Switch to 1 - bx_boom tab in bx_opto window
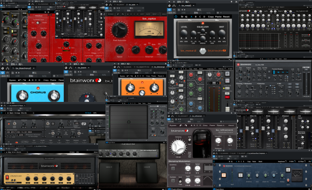The width and height of the screenshot is (312, 190). [x=119, y=5]
